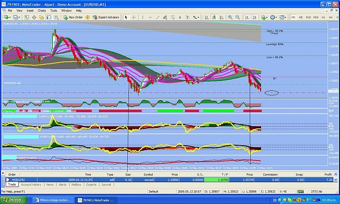Open the Window menu

click(x=66, y=11)
